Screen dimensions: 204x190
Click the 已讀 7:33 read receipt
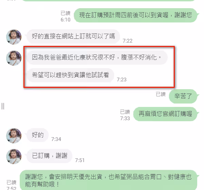click(x=125, y=115)
